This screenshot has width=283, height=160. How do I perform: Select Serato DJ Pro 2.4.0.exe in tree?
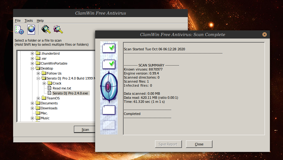click(71, 93)
